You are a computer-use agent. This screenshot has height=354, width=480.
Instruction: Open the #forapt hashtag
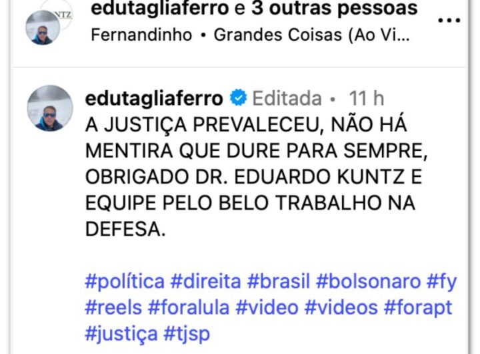pyautogui.click(x=418, y=308)
